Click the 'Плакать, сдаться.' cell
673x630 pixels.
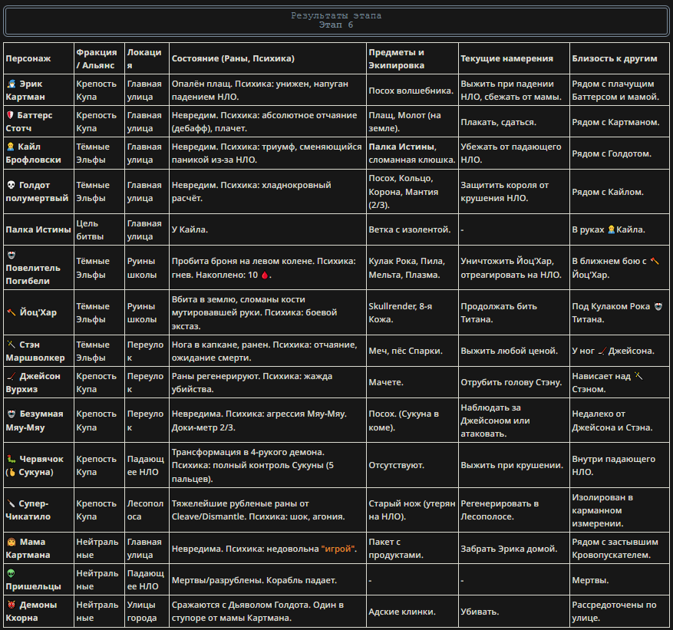tap(514, 121)
